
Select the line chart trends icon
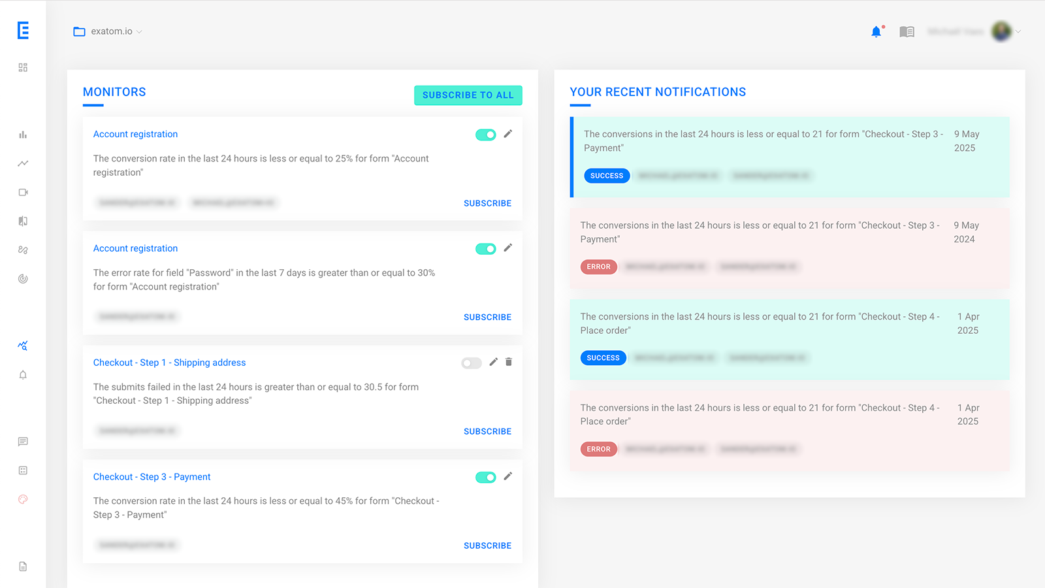click(x=22, y=163)
